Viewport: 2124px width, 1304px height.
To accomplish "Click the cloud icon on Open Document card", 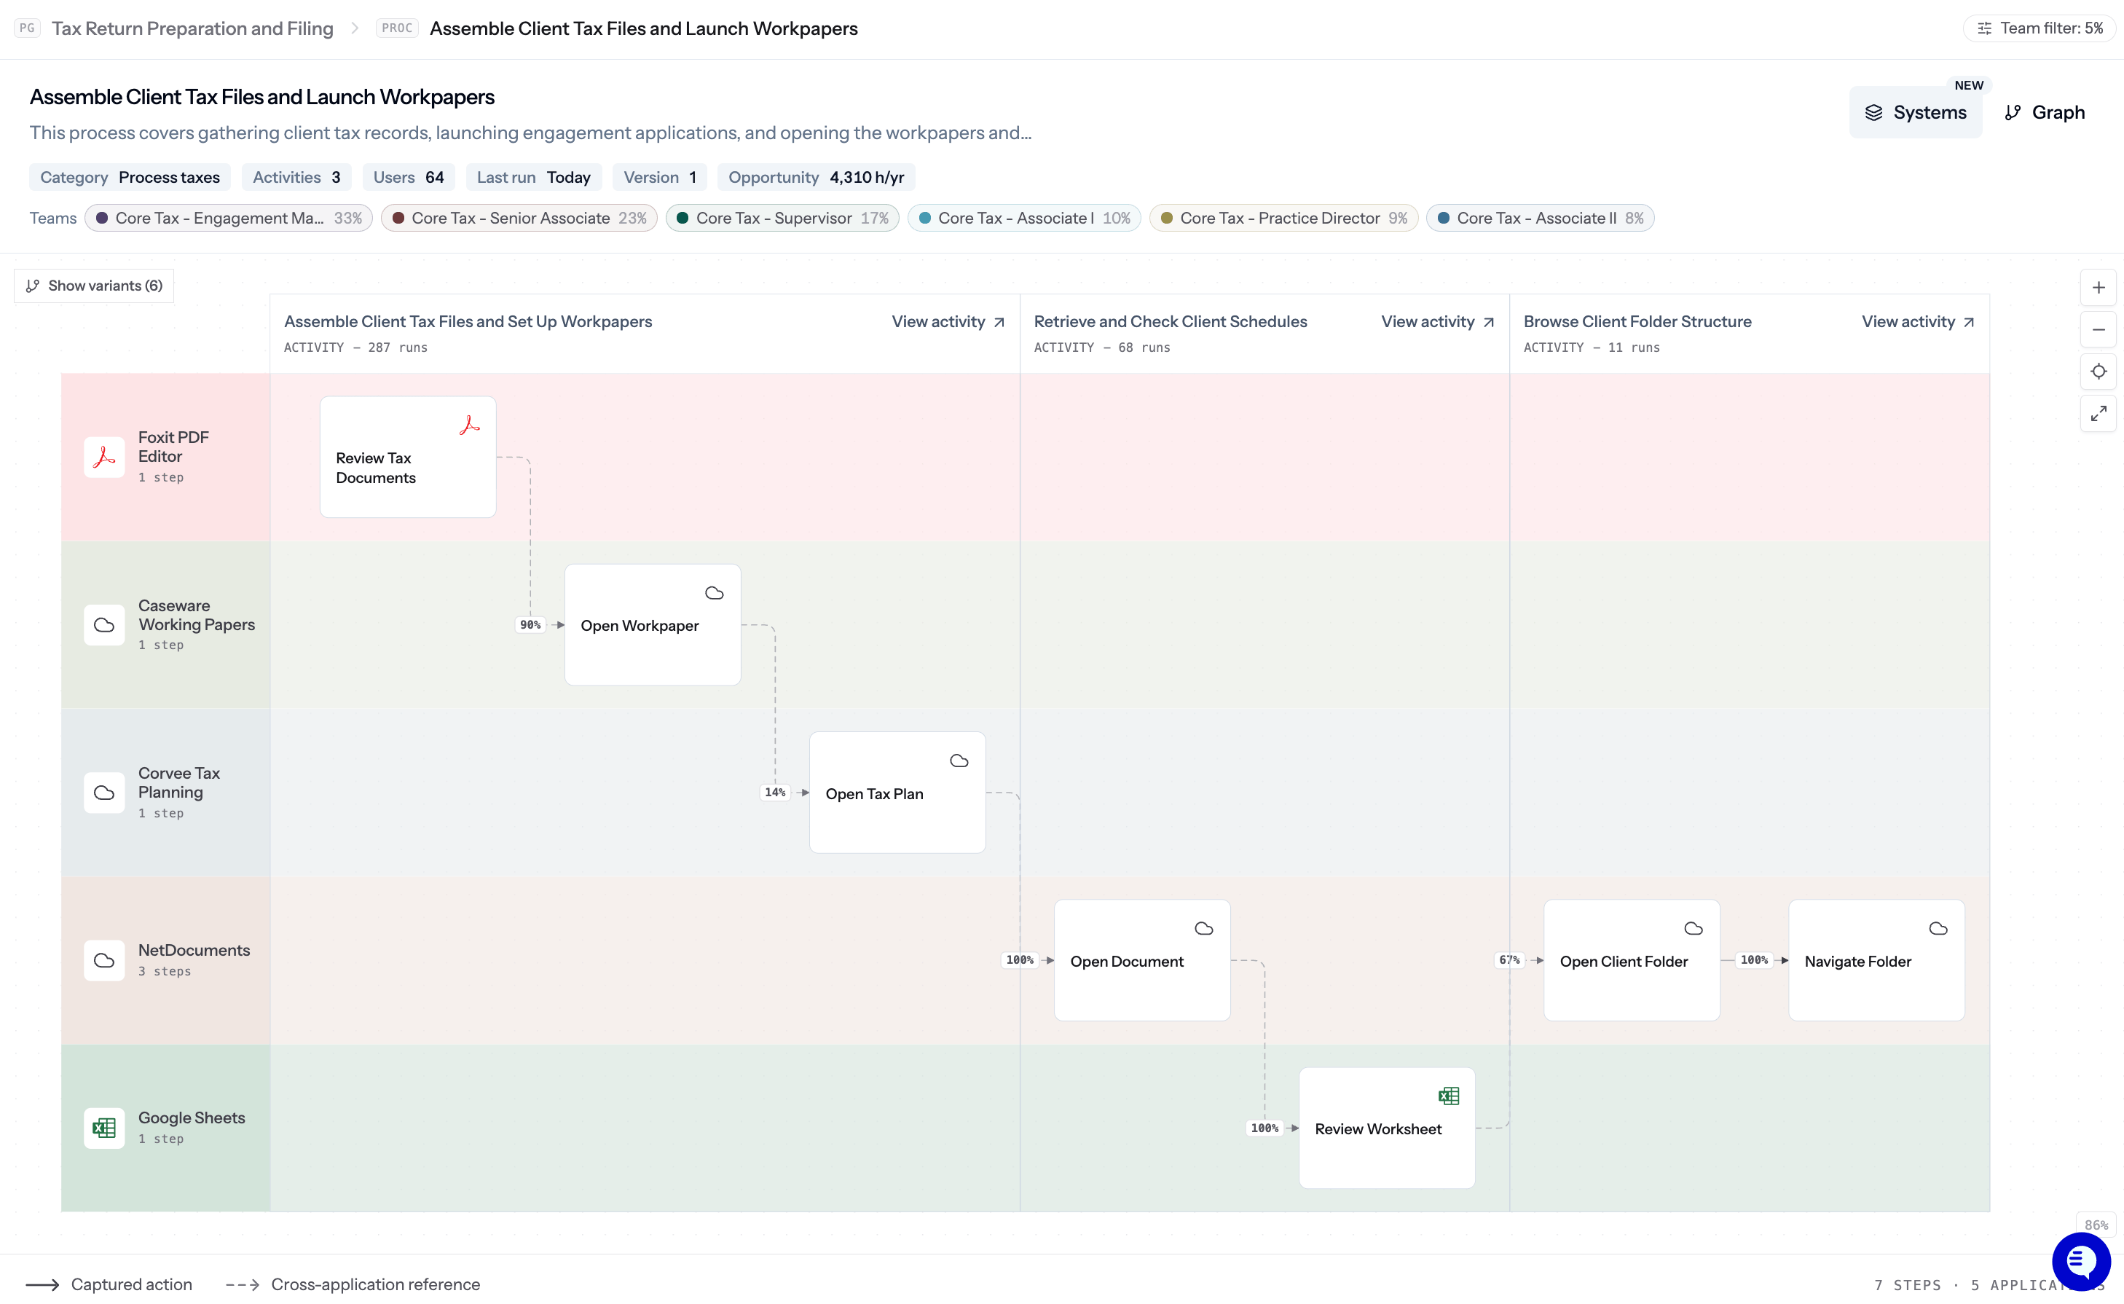I will [1204, 929].
